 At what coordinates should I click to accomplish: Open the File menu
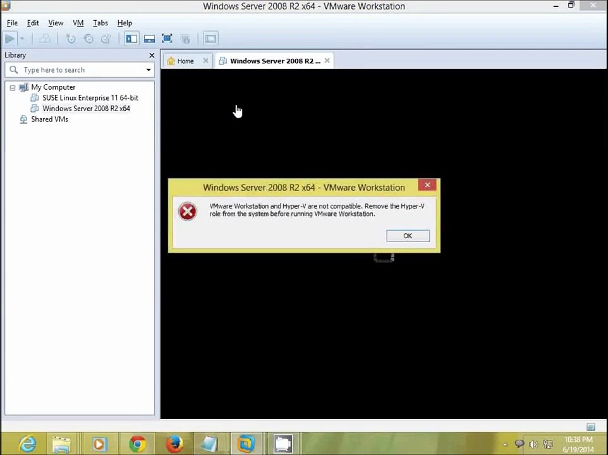(12, 23)
